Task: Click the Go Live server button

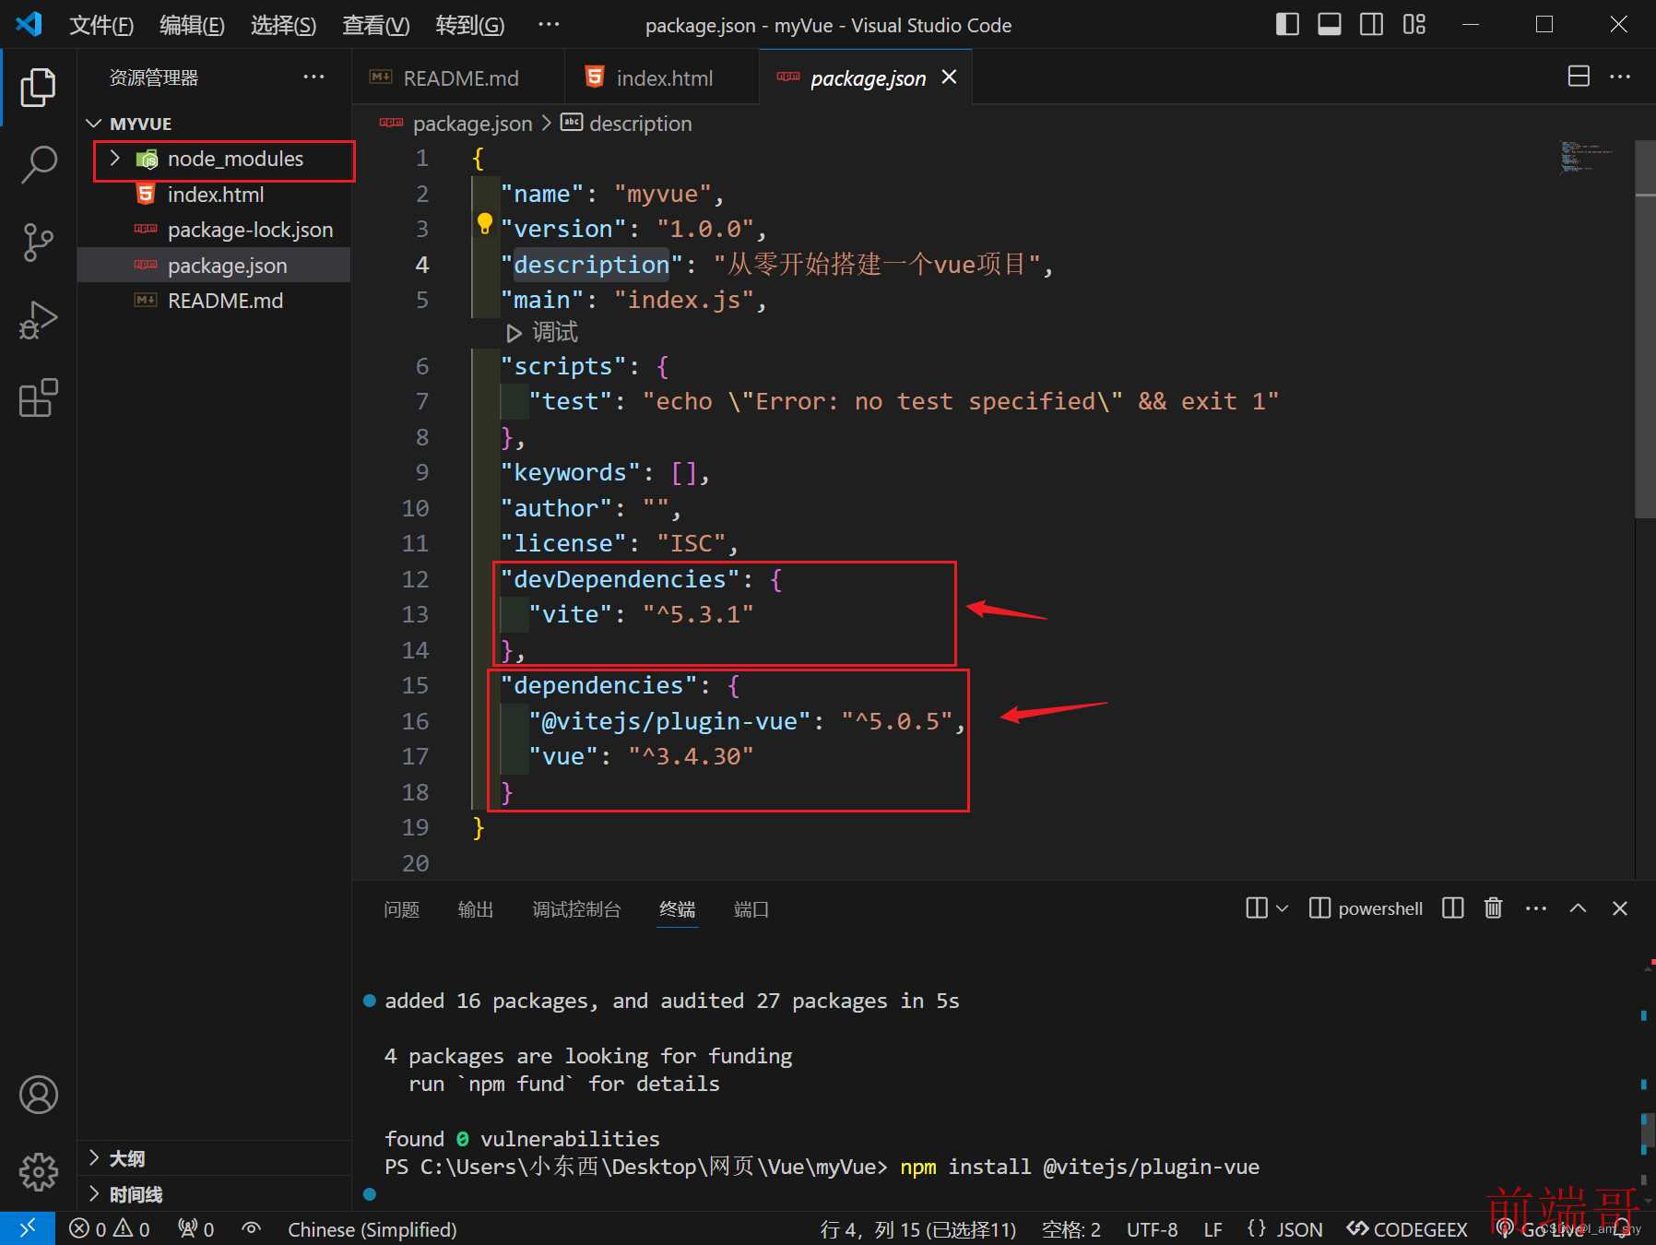Action: (1542, 1229)
